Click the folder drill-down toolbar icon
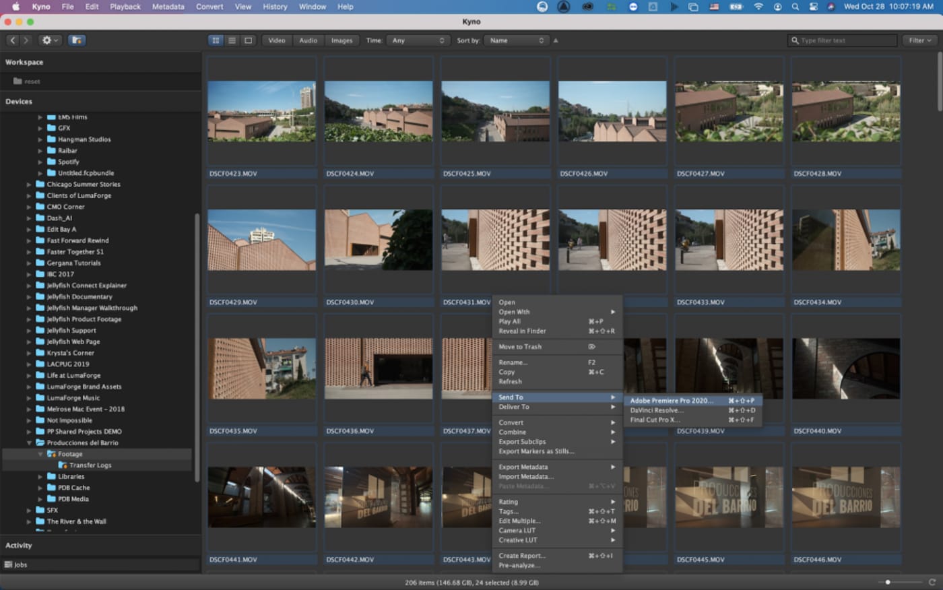This screenshot has width=943, height=590. (x=77, y=40)
